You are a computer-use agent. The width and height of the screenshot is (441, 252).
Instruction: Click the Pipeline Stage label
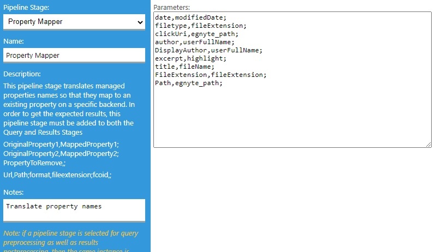pos(26,8)
